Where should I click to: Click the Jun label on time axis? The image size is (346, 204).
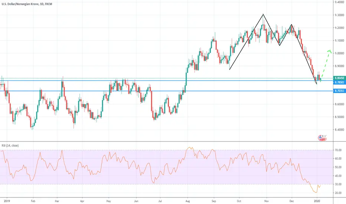pos(136,201)
